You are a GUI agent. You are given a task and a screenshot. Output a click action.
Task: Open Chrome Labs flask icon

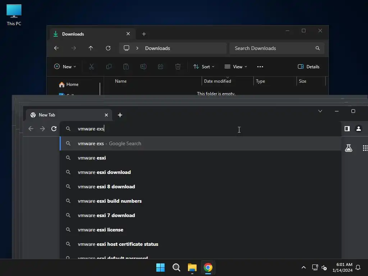[349, 148]
